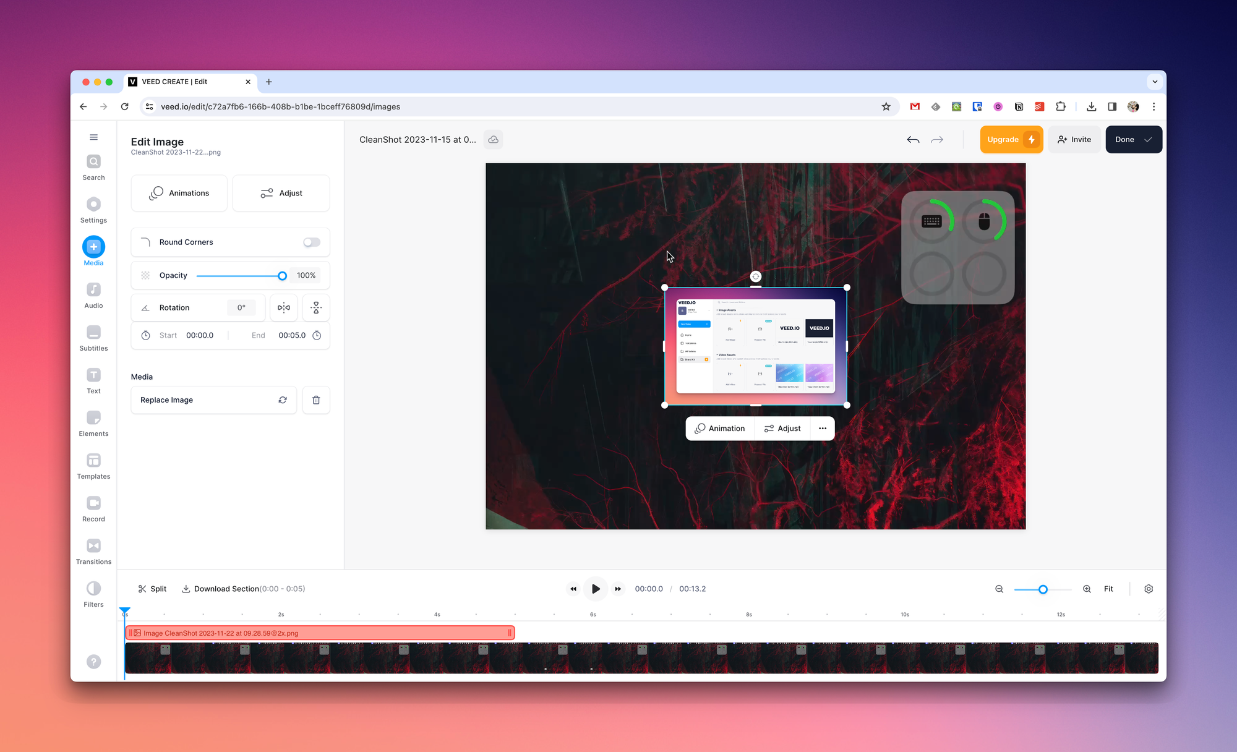Screen dimensions: 1237x752
Task: Switch to the Templates sidebar tab
Action: pyautogui.click(x=93, y=466)
